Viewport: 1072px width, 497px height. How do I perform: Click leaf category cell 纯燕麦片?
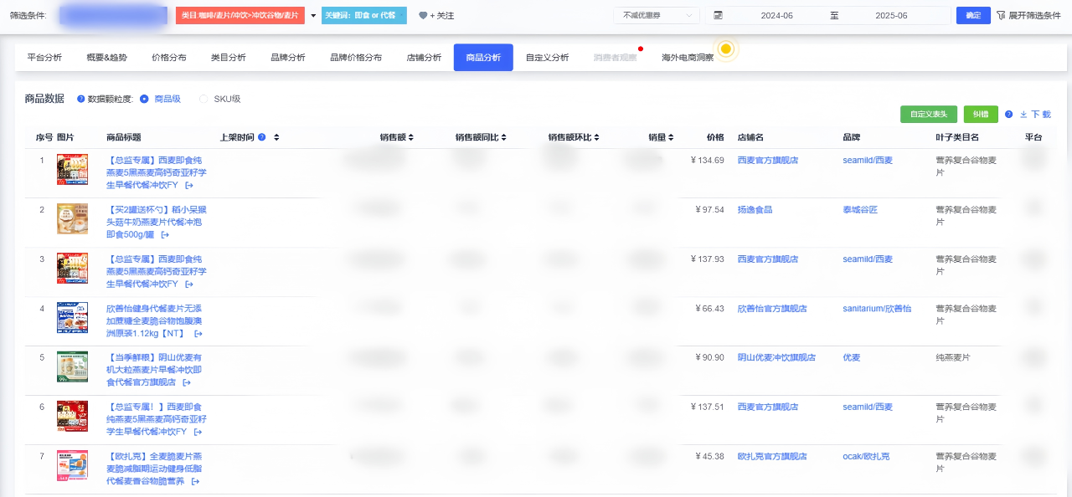(953, 357)
